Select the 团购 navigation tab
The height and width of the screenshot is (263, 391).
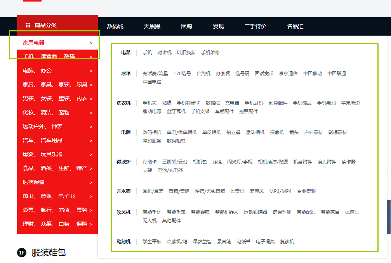186,26
